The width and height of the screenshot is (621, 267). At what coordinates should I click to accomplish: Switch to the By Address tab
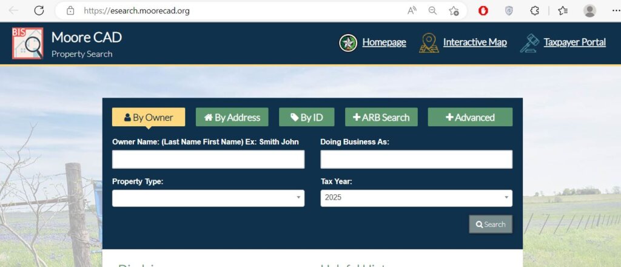(232, 117)
